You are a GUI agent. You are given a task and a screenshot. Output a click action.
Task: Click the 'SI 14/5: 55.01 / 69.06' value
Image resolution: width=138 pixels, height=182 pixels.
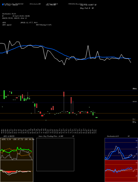pyautogui.click(x=21, y=16)
